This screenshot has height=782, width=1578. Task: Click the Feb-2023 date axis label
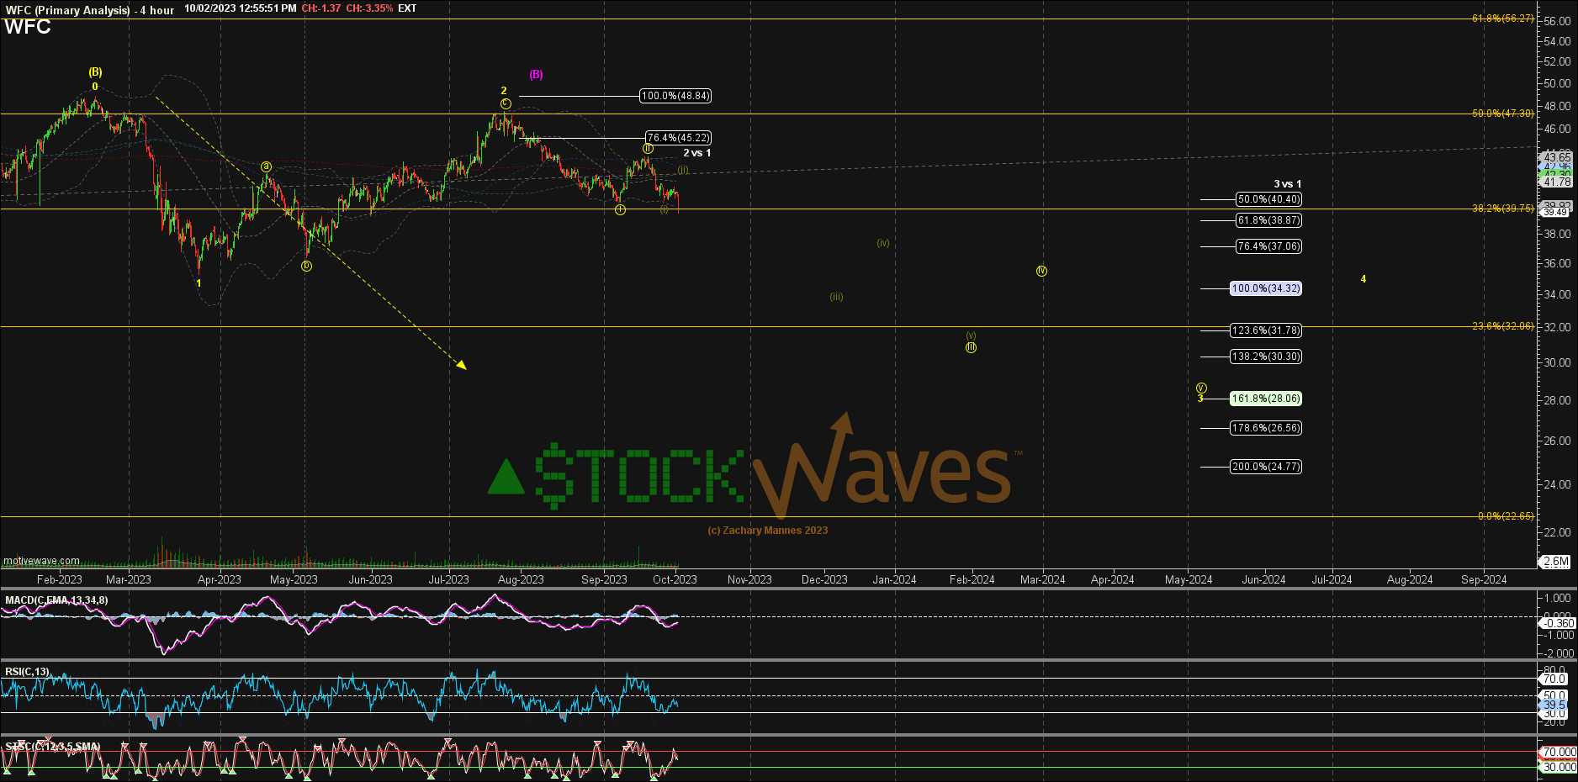60,579
